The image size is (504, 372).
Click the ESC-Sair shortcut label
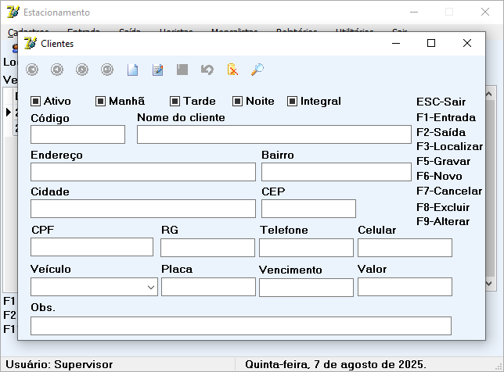coord(441,102)
